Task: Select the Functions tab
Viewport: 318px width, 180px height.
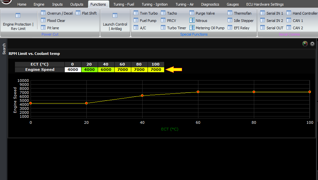Action: [98, 4]
